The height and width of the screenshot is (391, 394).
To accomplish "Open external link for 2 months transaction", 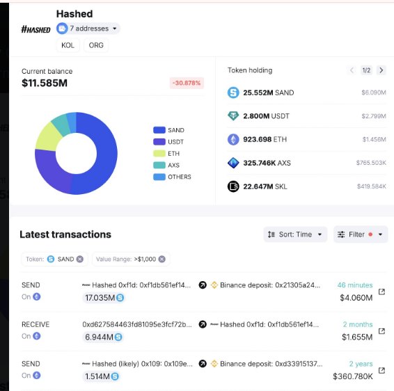I will [381, 331].
